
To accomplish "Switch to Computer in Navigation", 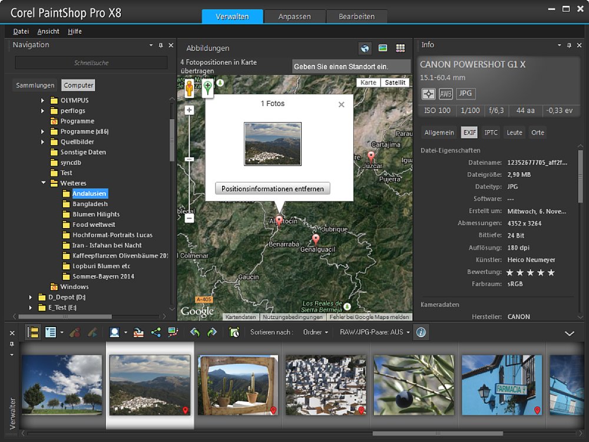I will (x=78, y=85).
